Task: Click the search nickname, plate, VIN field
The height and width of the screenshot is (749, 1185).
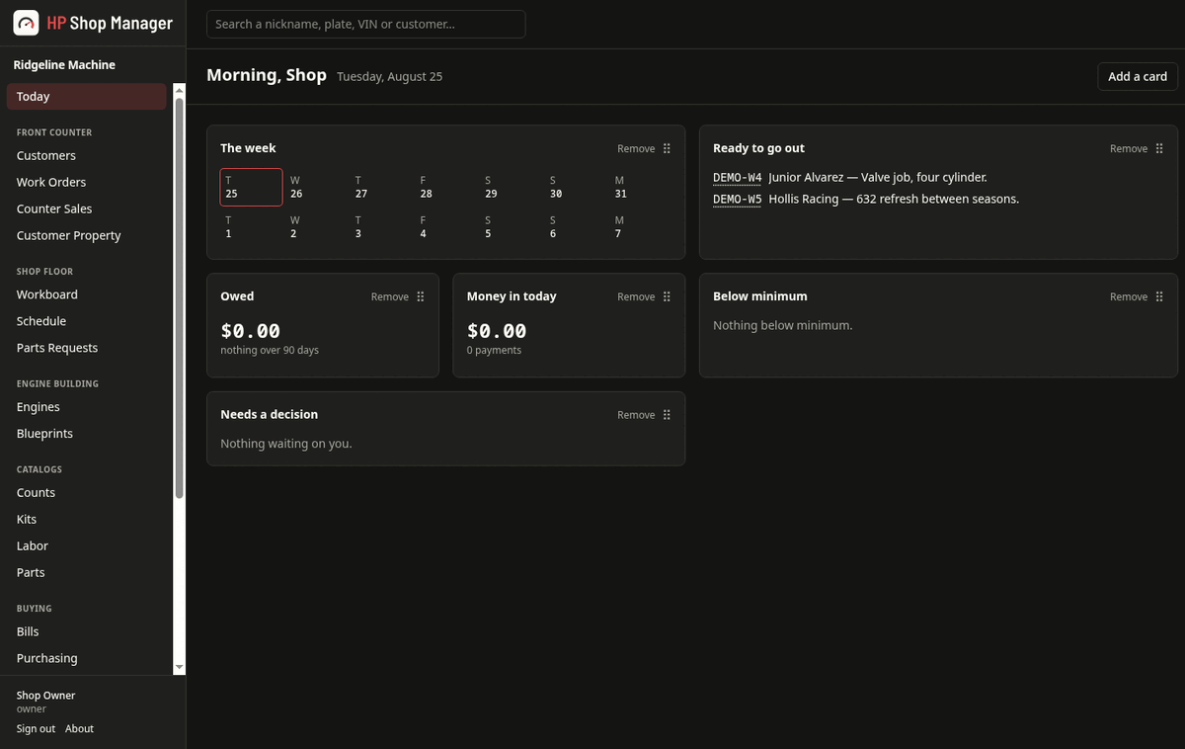Action: click(365, 24)
